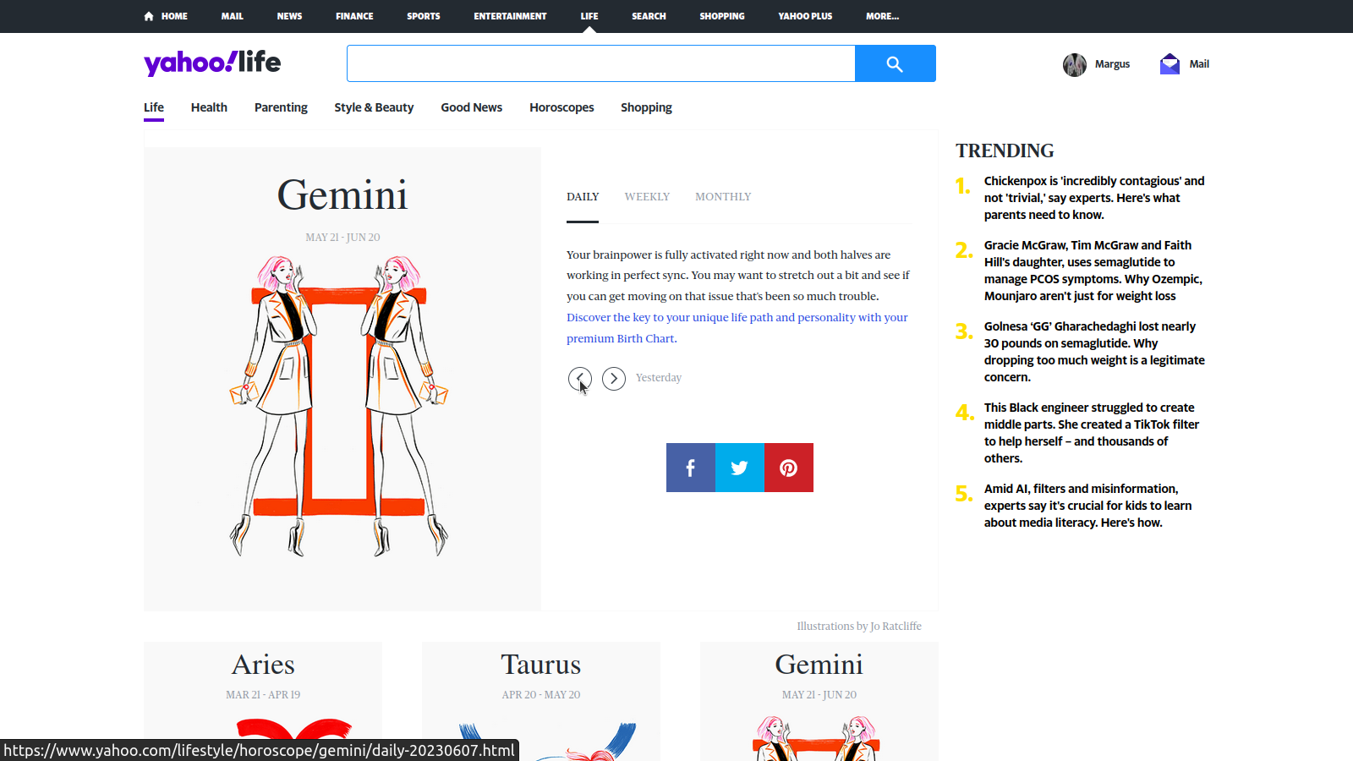The height and width of the screenshot is (761, 1353).
Task: Go to next day horoscope arrow
Action: click(614, 378)
